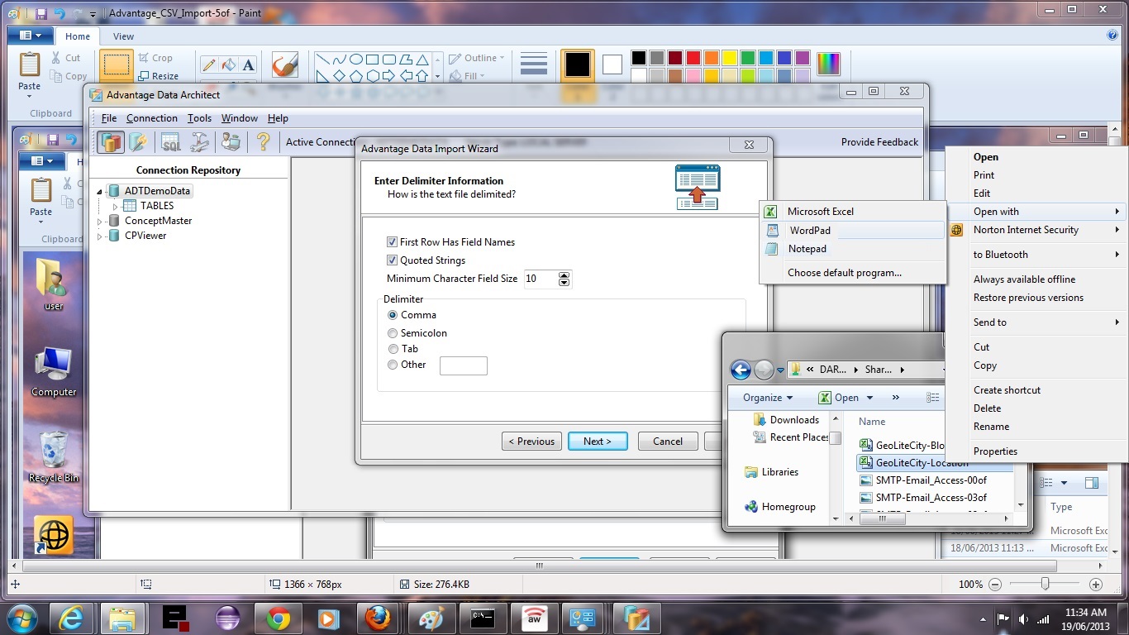This screenshot has width=1129, height=635.
Task: Open Google Chrome from the taskbar
Action: click(x=278, y=618)
